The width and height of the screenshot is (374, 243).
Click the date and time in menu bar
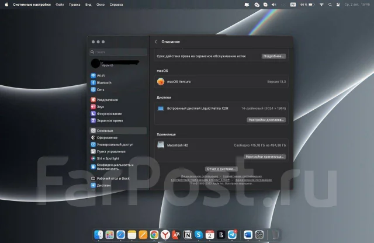point(357,5)
